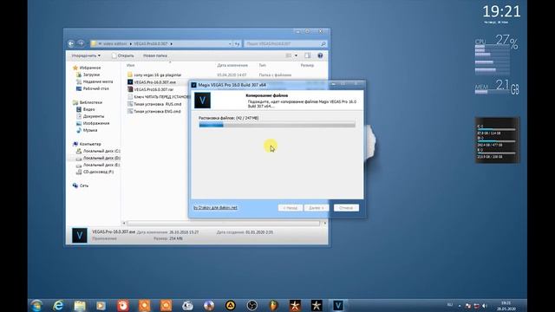Click the Отмена button in the installer
555x312 pixels.
tap(346, 208)
